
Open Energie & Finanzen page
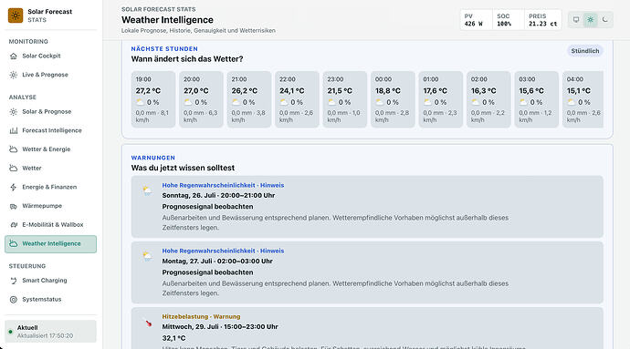coord(50,187)
